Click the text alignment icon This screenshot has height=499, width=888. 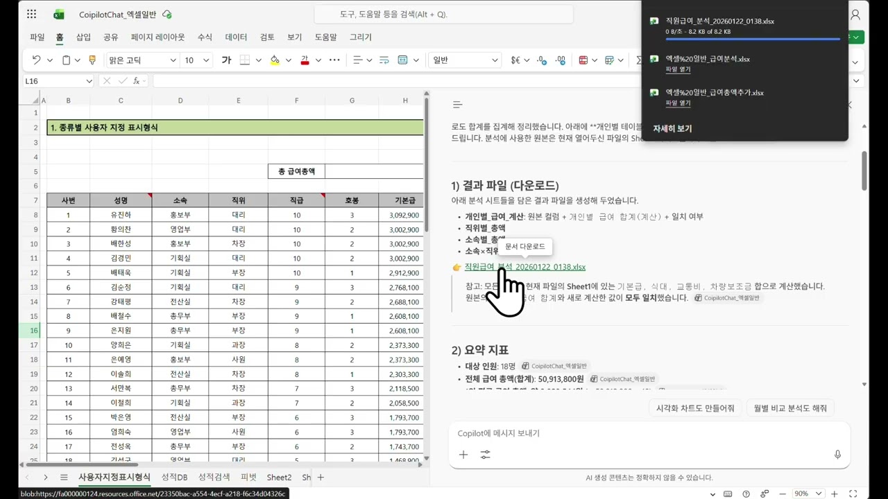[358, 60]
